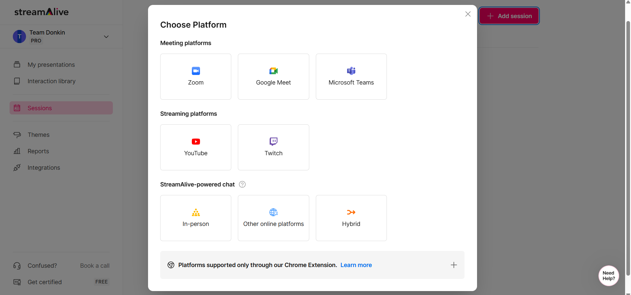Click the YouTube play logo icon

(x=196, y=141)
